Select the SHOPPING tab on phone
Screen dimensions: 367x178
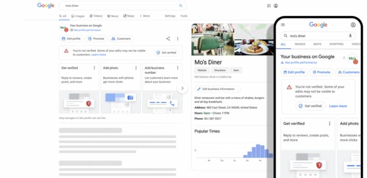(x=337, y=44)
